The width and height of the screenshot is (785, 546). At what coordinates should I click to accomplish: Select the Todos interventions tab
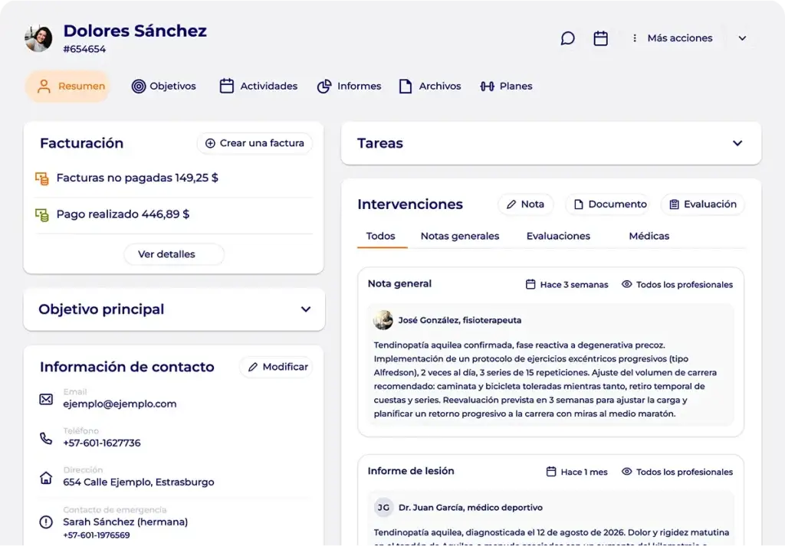[x=380, y=236]
